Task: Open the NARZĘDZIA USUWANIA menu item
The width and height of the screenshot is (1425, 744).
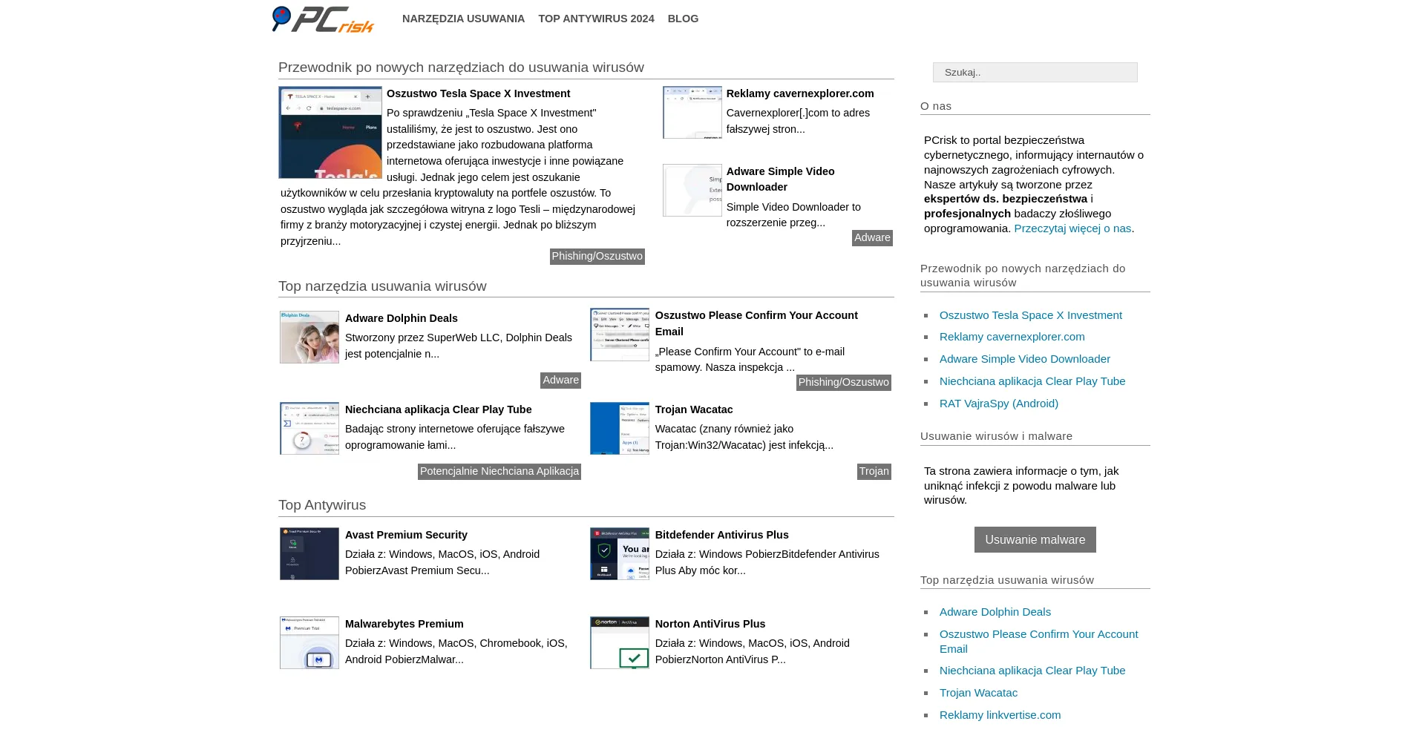Action: click(x=463, y=19)
